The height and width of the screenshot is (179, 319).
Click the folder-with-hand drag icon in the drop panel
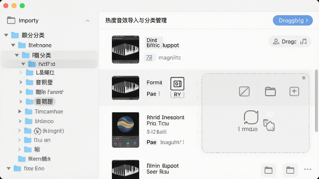(269, 125)
